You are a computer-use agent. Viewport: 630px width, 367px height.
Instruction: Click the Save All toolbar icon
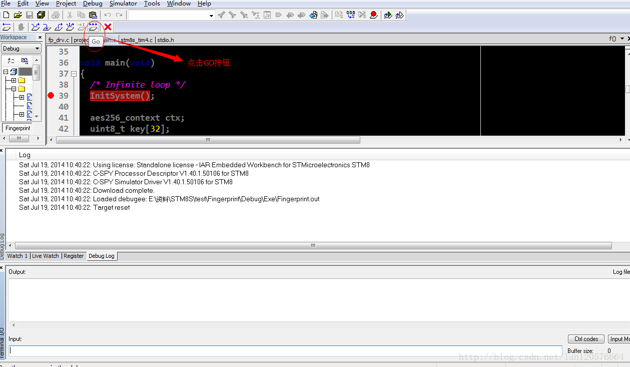pyautogui.click(x=41, y=15)
